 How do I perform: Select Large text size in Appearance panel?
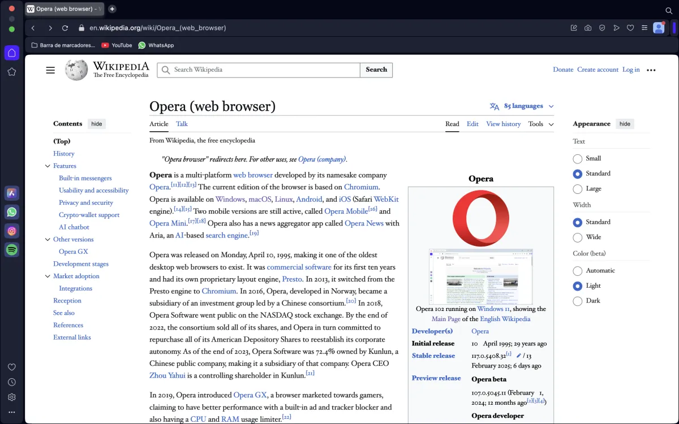coord(577,188)
